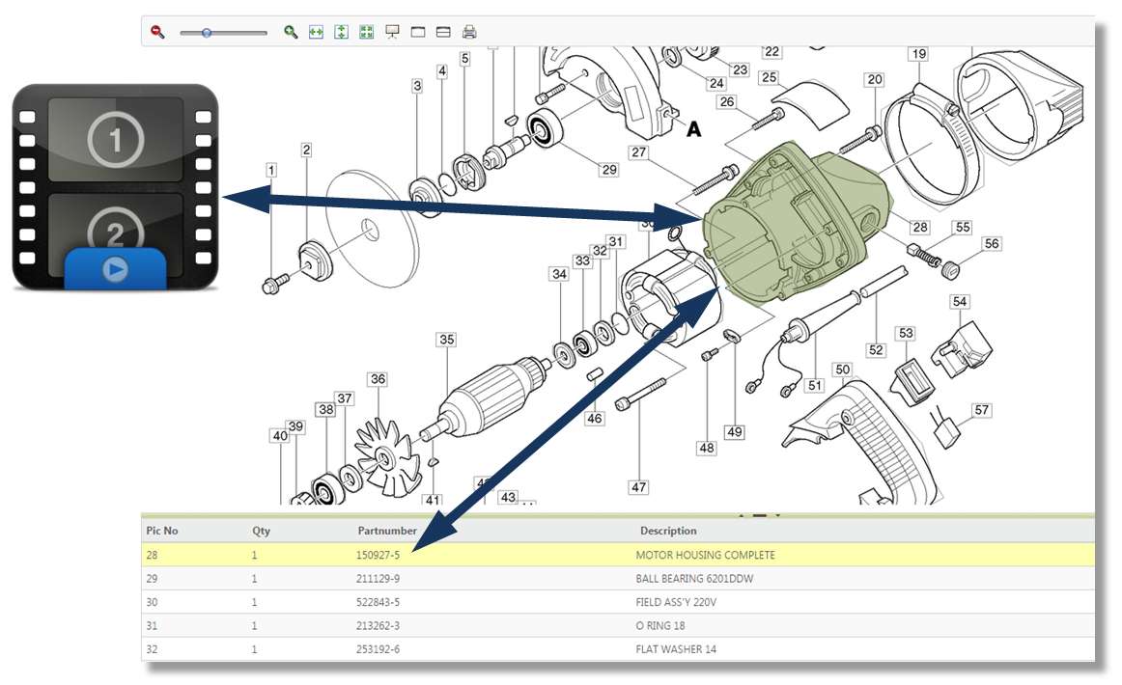Screen dimensions: 1122x685
Task: Select the BALL BEARING 6201DDW row
Action: tap(618, 578)
